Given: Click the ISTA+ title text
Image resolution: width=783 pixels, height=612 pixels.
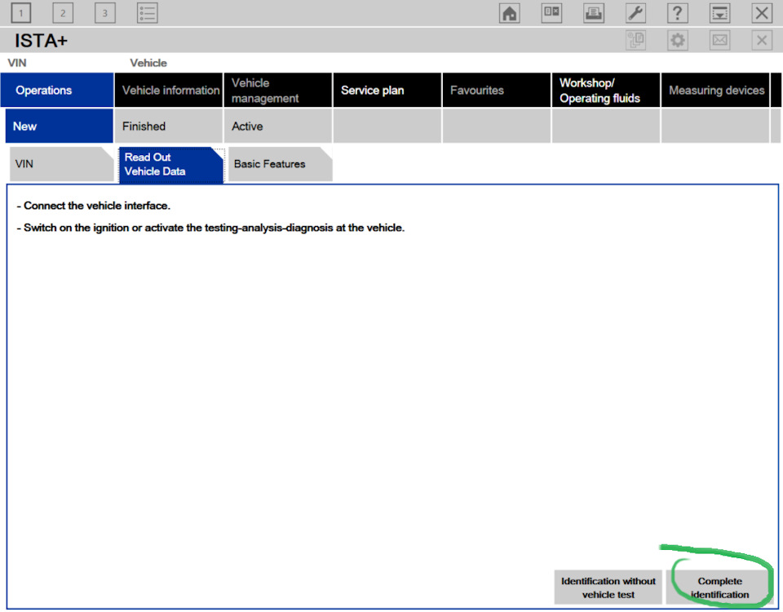Looking at the screenshot, I should tap(41, 41).
